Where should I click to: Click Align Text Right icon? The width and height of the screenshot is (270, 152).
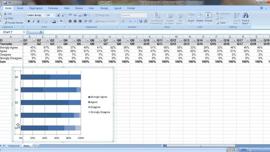tap(80, 21)
